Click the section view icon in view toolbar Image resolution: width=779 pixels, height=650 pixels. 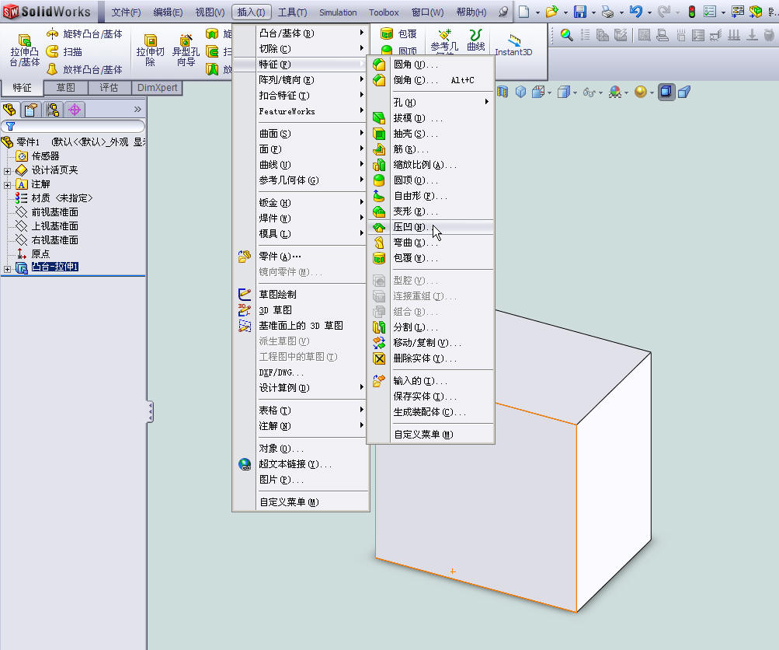503,92
